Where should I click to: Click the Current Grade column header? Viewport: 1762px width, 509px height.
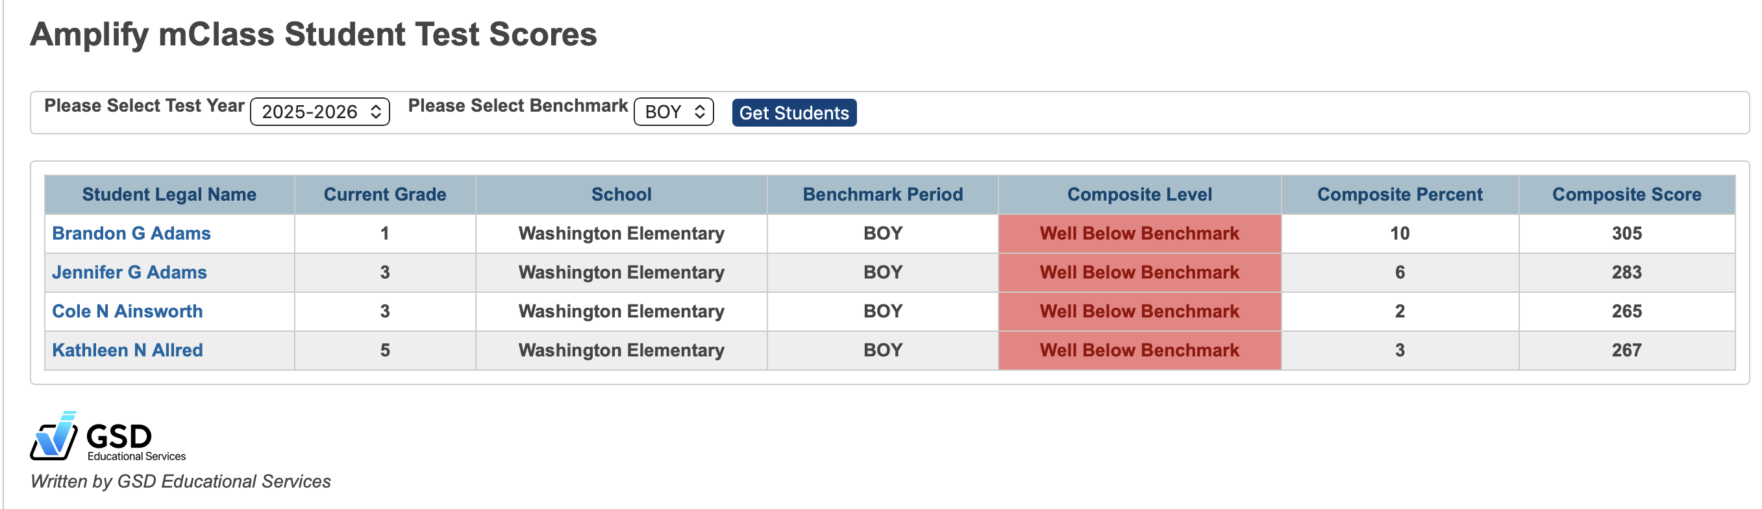(384, 194)
